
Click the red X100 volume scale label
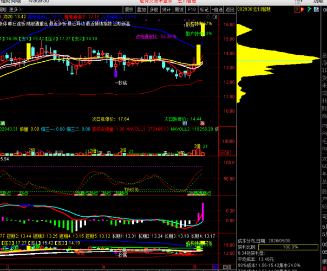click(x=224, y=153)
